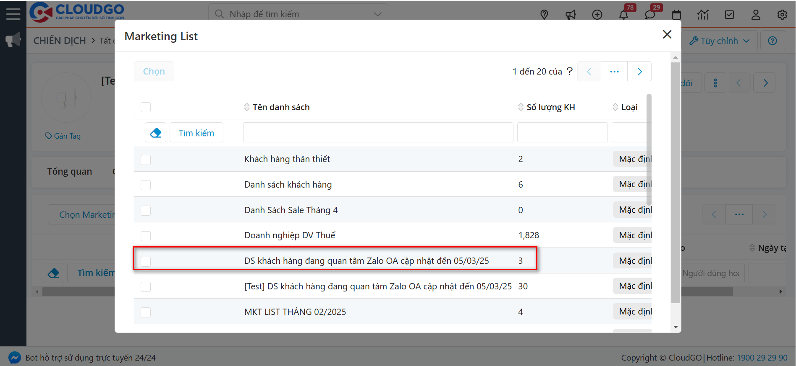This screenshot has height=366, width=796.
Task: Click the calendar icon in top bar
Action: (676, 15)
